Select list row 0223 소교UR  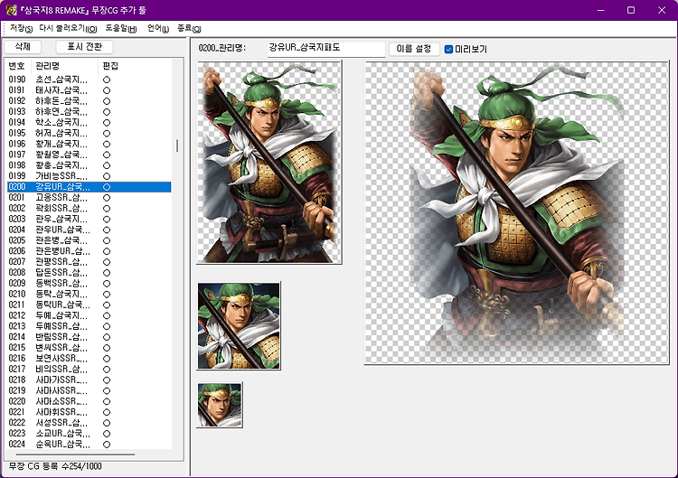[x=89, y=434]
